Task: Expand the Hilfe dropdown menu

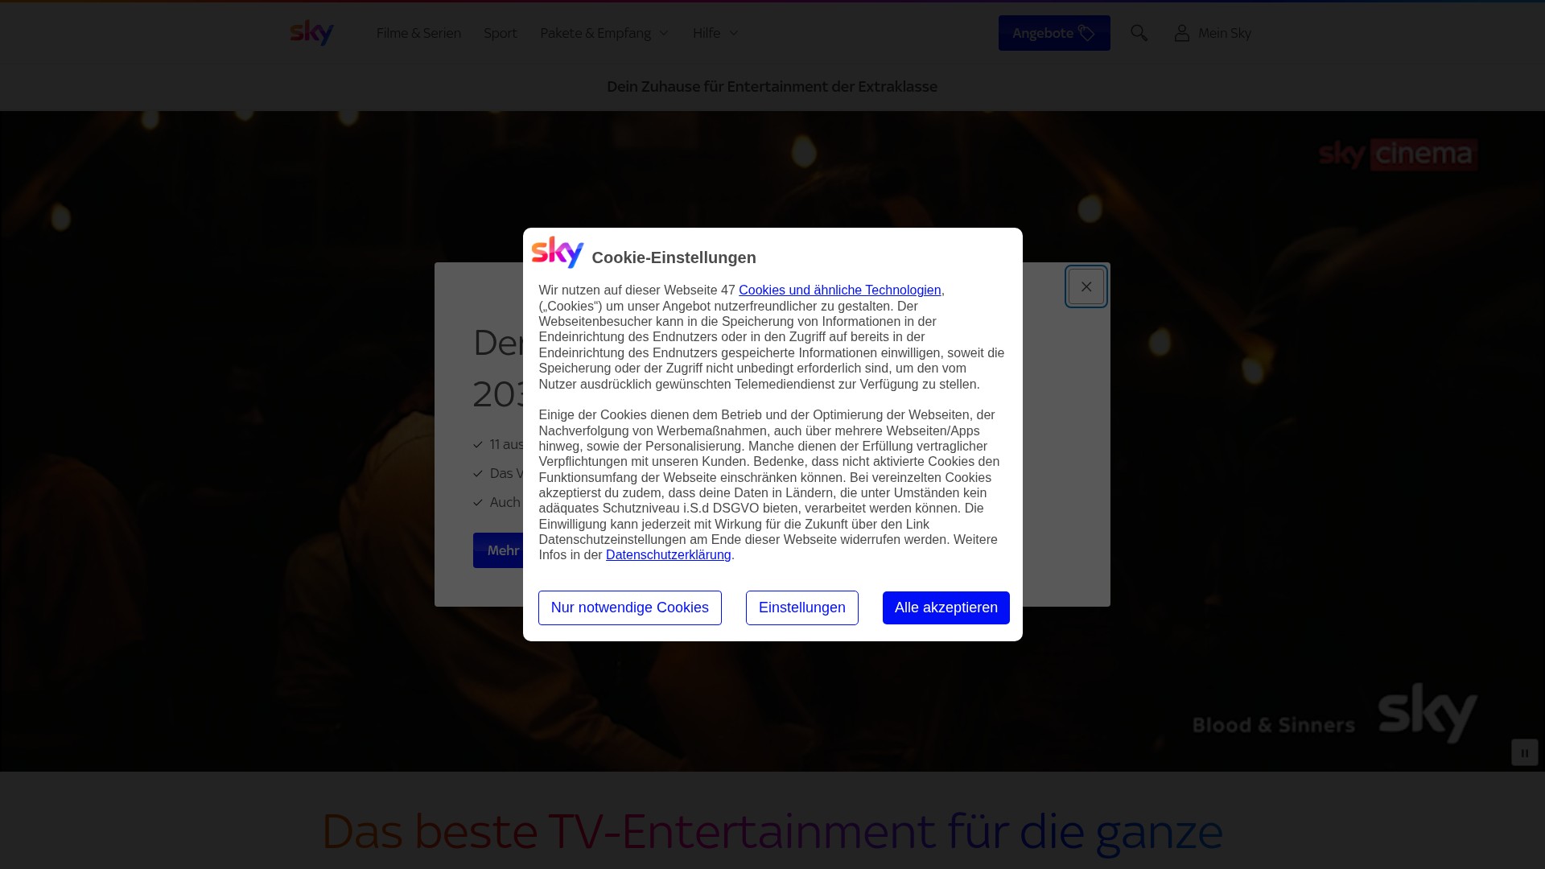Action: click(x=715, y=33)
